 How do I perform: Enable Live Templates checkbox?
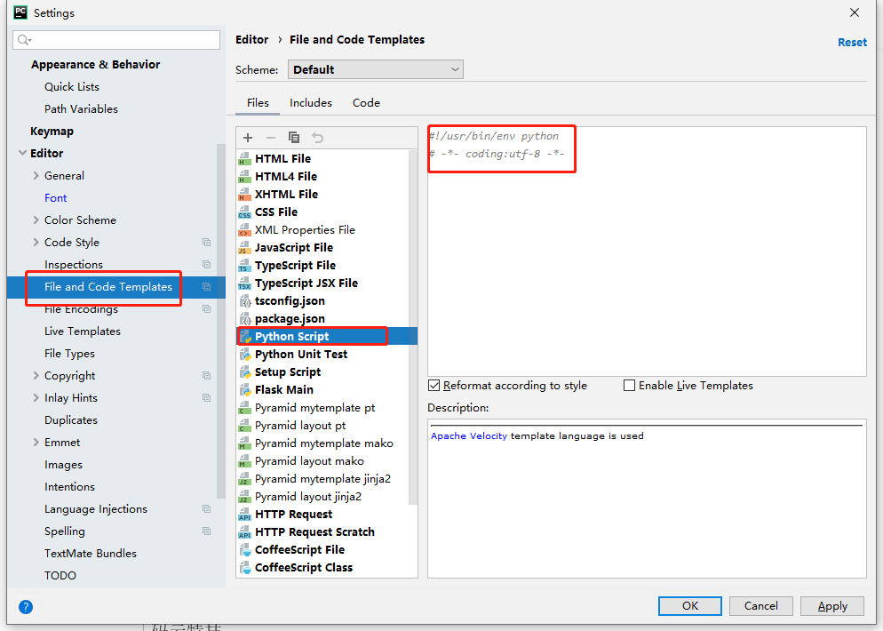pos(629,386)
